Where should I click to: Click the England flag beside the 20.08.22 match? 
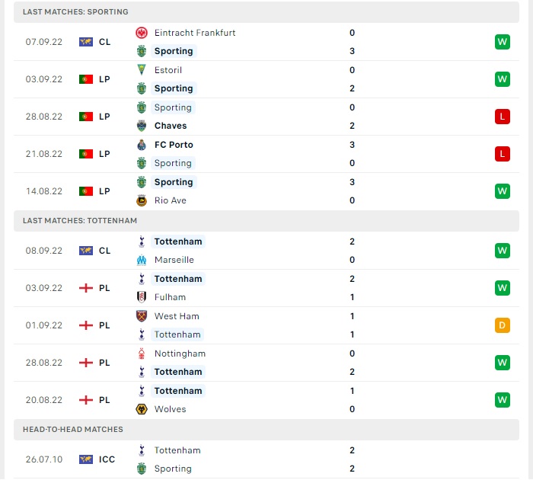pyautogui.click(x=85, y=400)
